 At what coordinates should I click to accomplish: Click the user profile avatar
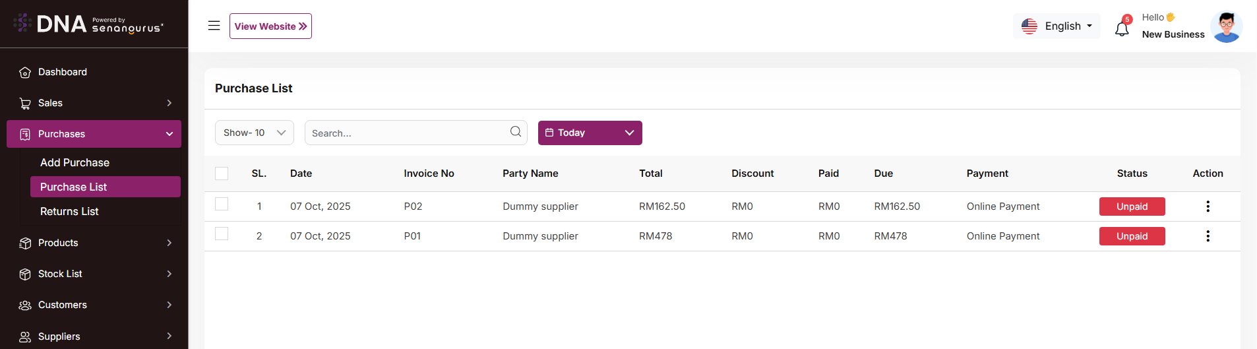coord(1226,27)
